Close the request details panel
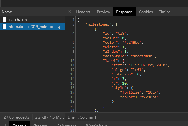This screenshot has height=126, width=188. 70,12
